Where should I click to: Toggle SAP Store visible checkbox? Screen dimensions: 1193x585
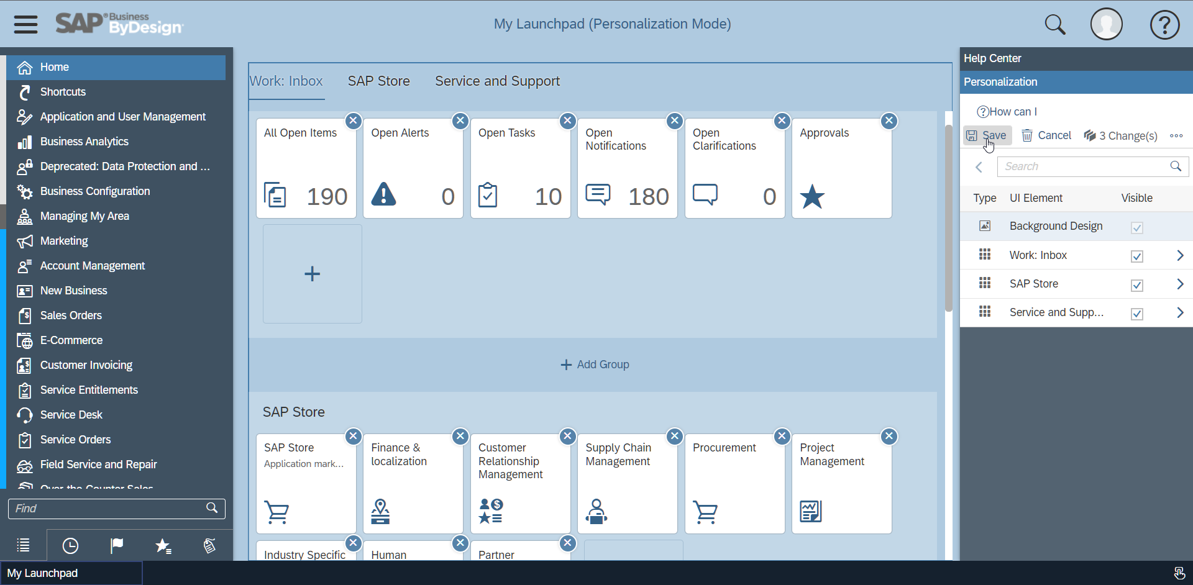[x=1137, y=285]
